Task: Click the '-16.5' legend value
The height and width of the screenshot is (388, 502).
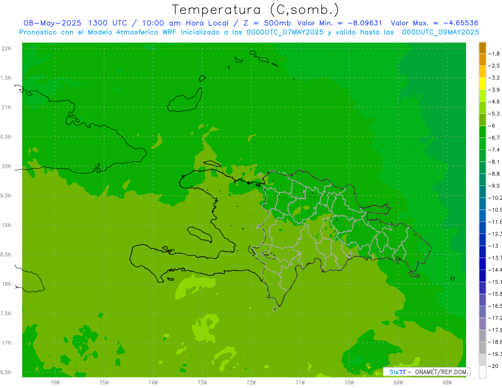Action: pyautogui.click(x=496, y=306)
